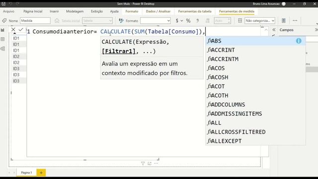
Task: Apply thousands separator comma icon
Action: tap(198, 21)
